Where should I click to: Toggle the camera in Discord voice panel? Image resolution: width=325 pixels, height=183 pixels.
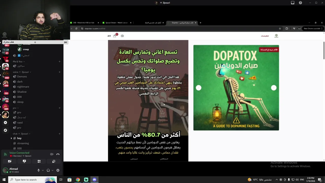click(10, 161)
